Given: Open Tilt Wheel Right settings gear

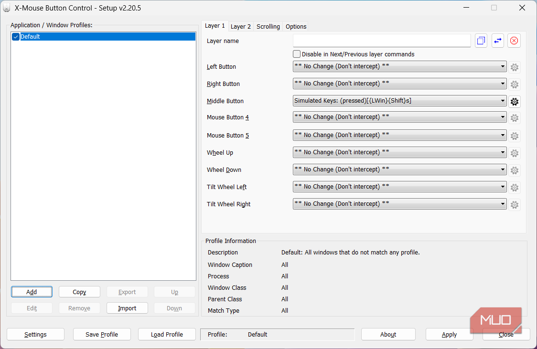Looking at the screenshot, I should tap(515, 205).
